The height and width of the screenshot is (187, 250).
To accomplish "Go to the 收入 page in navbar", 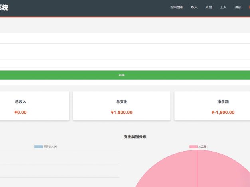I will [x=194, y=7].
